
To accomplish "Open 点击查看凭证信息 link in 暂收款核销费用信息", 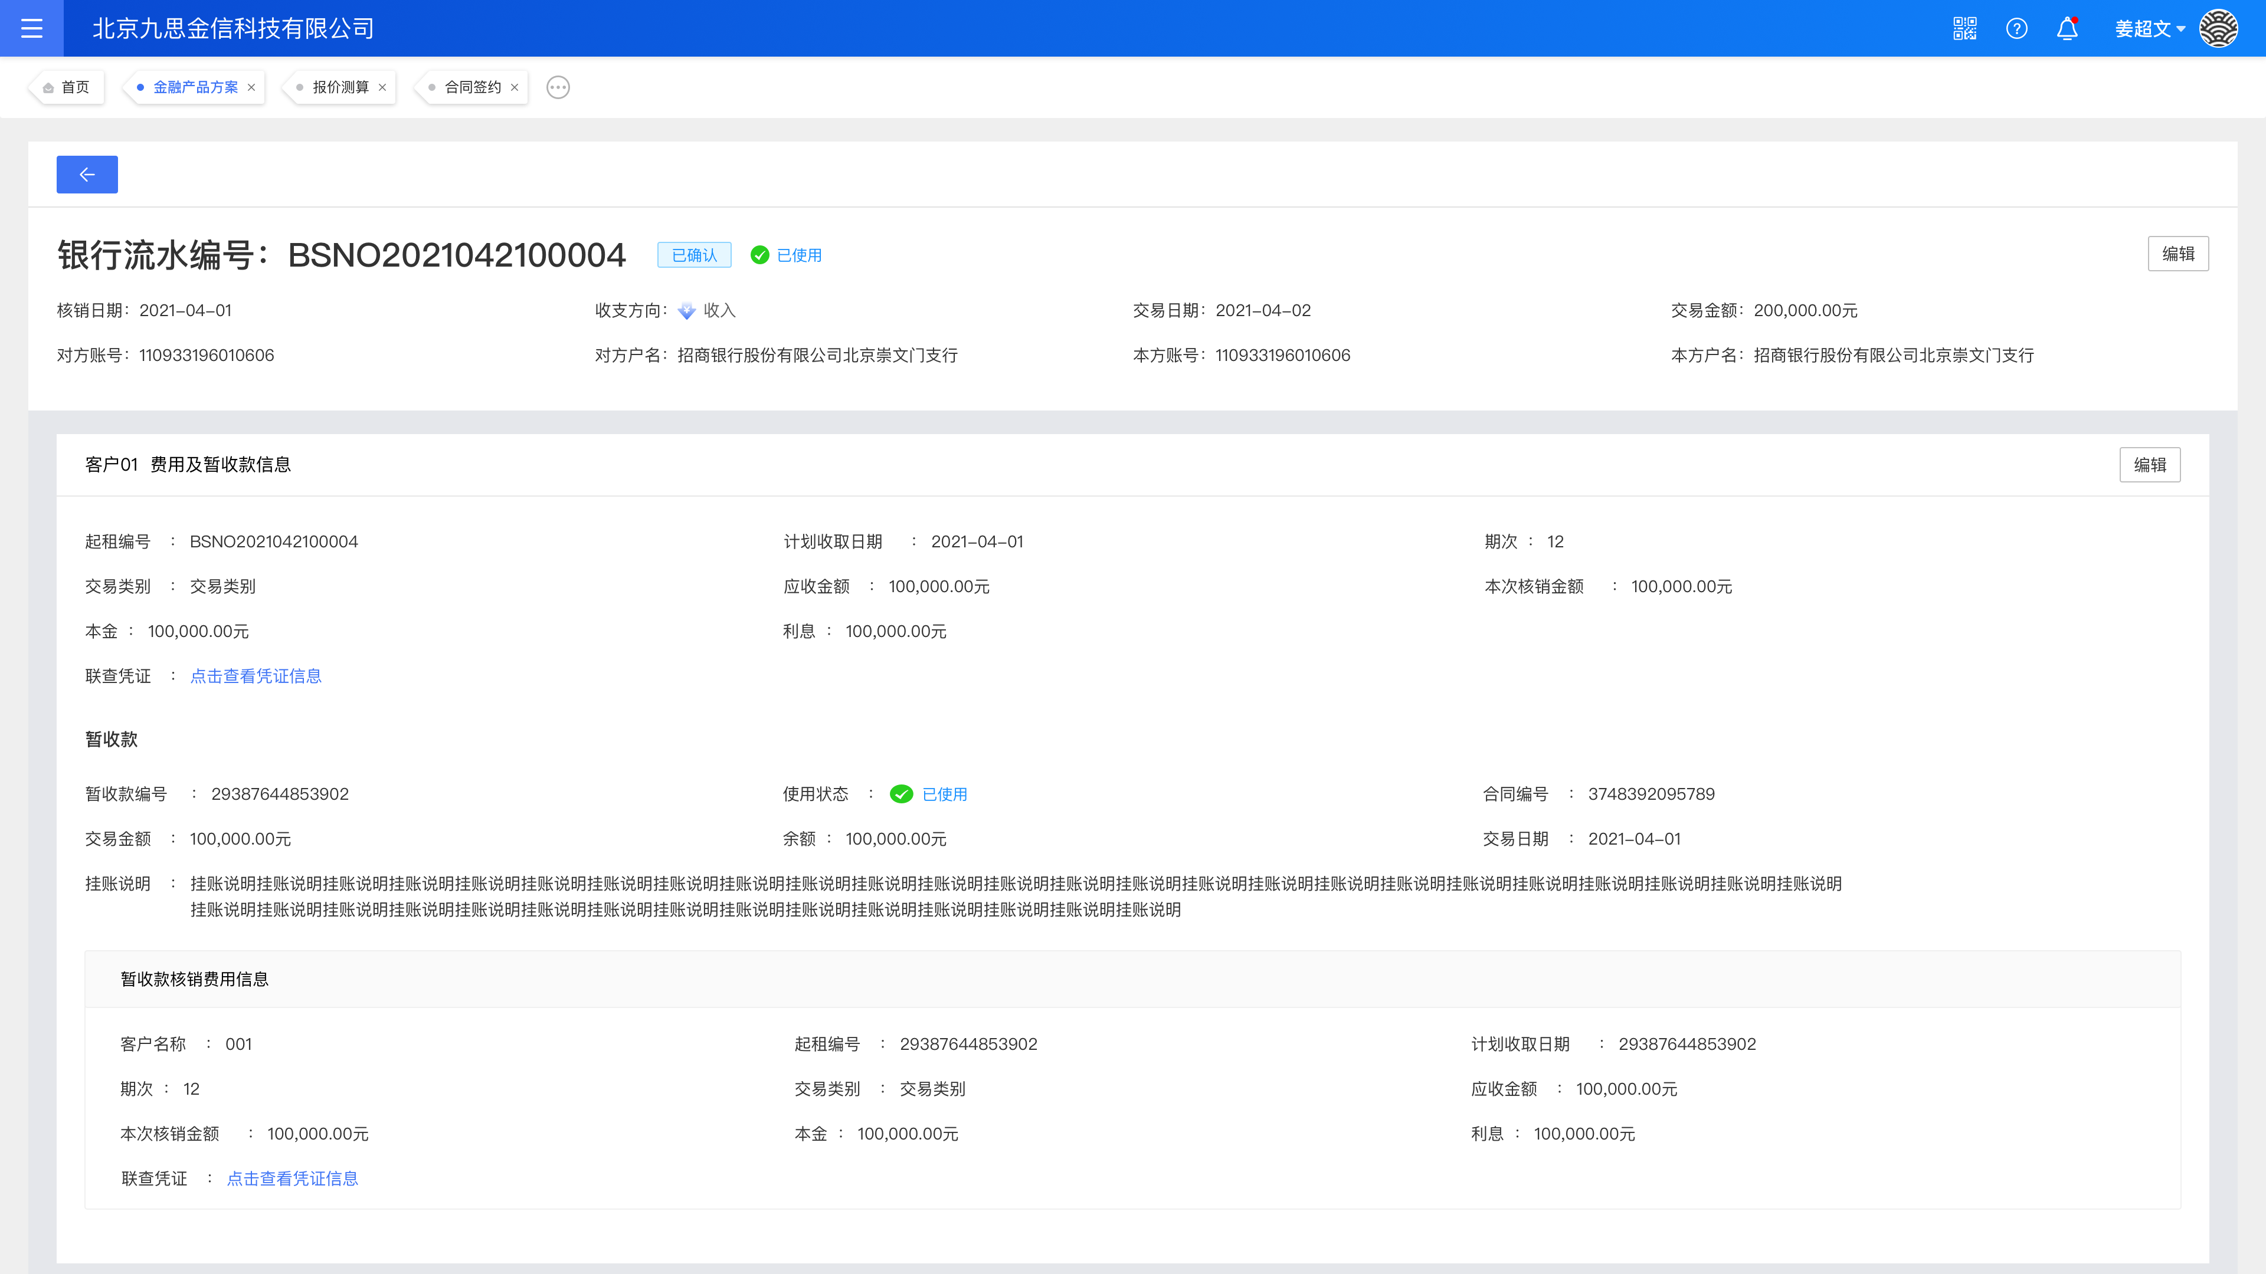I will click(x=293, y=1178).
